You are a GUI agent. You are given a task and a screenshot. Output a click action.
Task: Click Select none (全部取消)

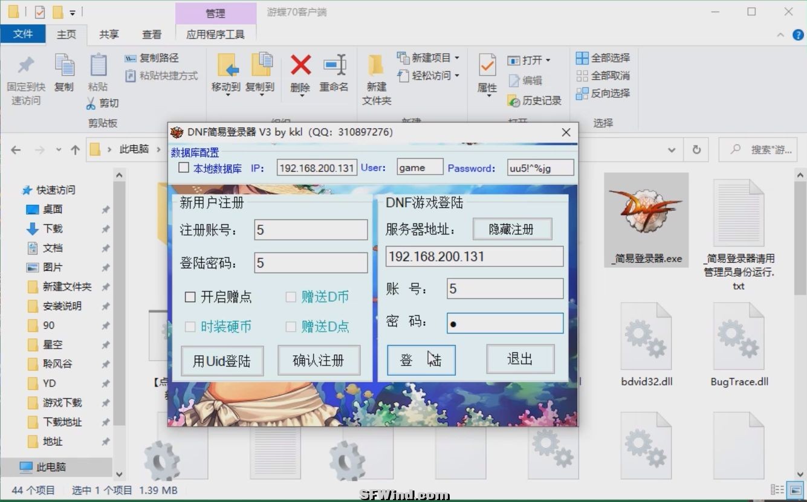coord(603,76)
